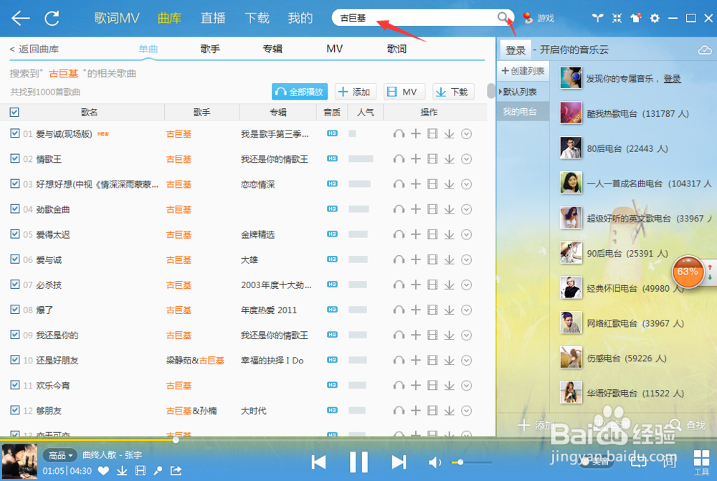Click the search field containing 古巨基
Viewport: 717px width, 481px height.
pos(416,18)
